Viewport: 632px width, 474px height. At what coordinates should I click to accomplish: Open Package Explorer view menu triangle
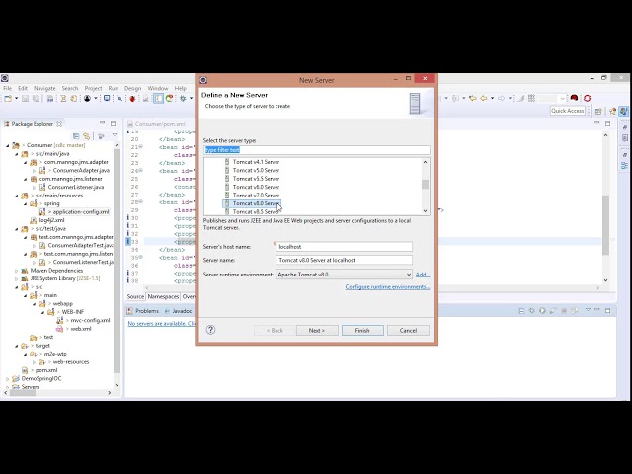coord(115,135)
